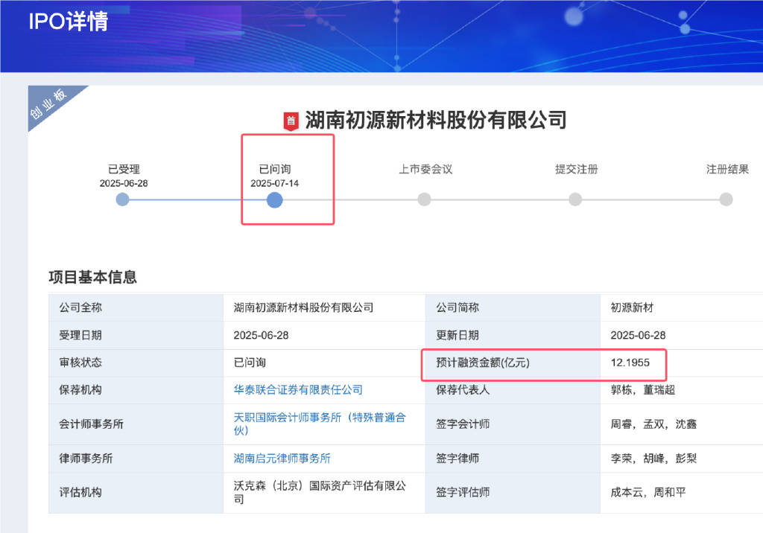
Task: Select the 已问询 timeline dot
Action: pyautogui.click(x=274, y=200)
